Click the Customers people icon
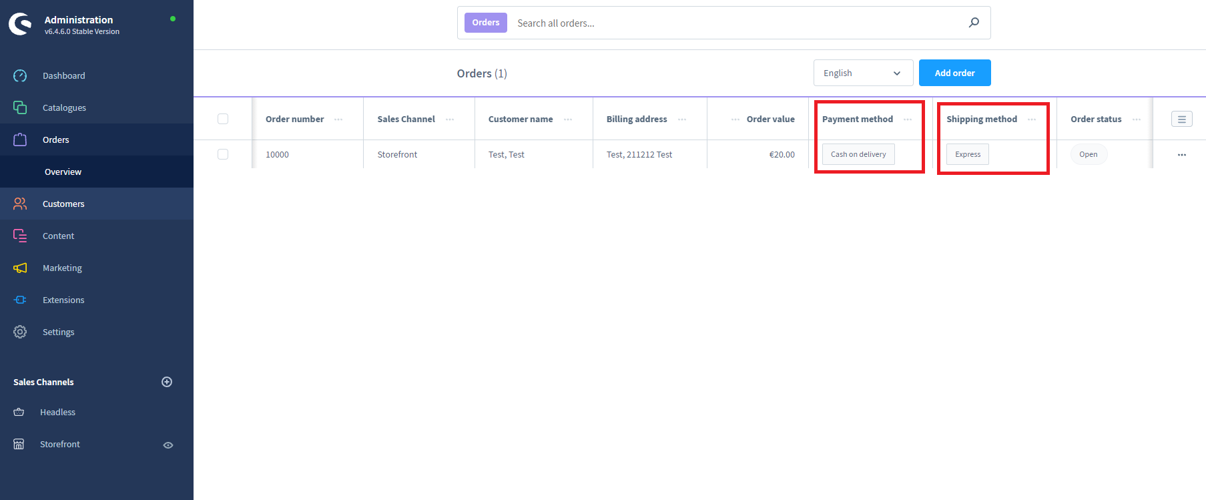1206x500 pixels. (x=20, y=204)
